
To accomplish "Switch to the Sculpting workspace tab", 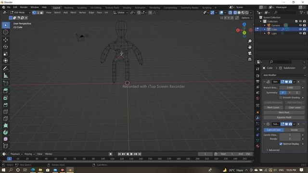I will (x=82, y=8).
